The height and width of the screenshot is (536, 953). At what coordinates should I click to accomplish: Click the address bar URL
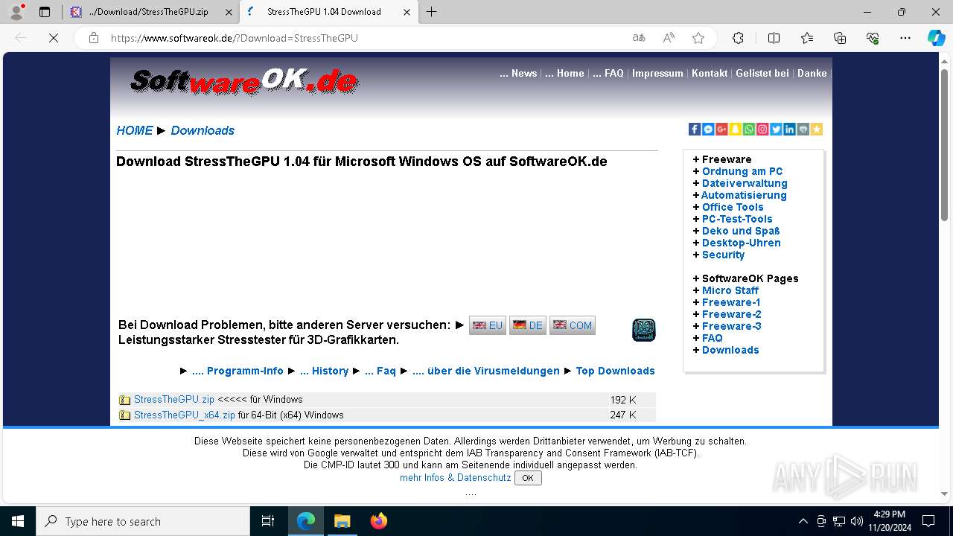click(235, 38)
